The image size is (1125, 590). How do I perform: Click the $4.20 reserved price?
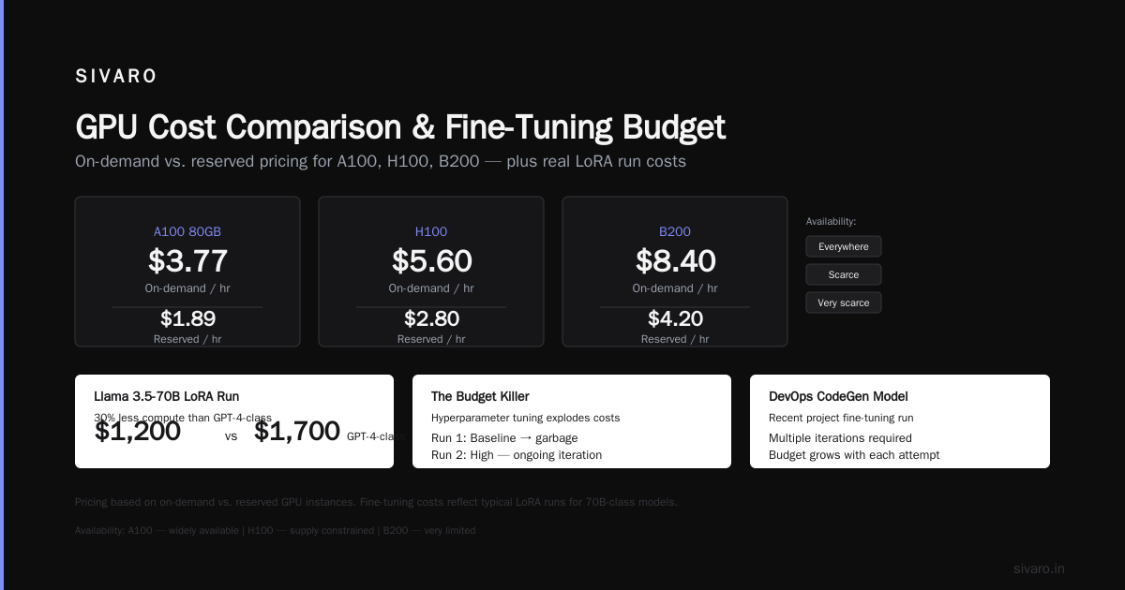click(675, 318)
